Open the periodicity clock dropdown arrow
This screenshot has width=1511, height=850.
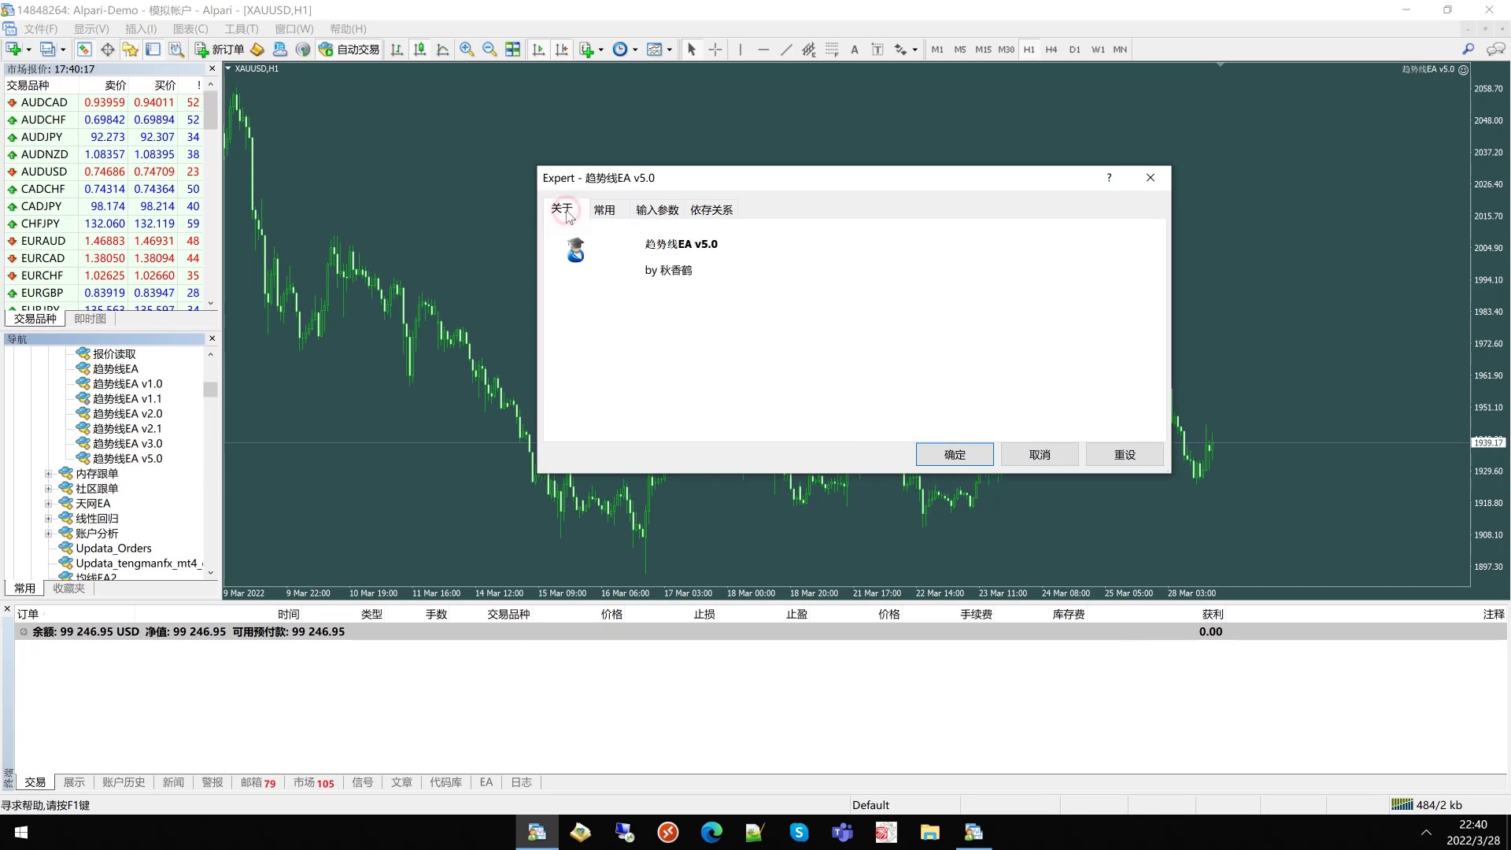point(635,50)
